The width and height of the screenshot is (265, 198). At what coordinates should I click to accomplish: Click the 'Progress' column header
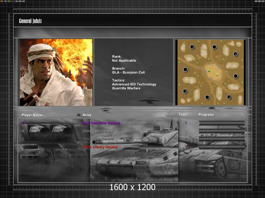pos(206,115)
